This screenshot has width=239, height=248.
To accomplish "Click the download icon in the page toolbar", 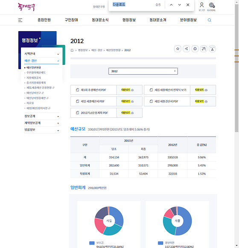I will click(212, 49).
